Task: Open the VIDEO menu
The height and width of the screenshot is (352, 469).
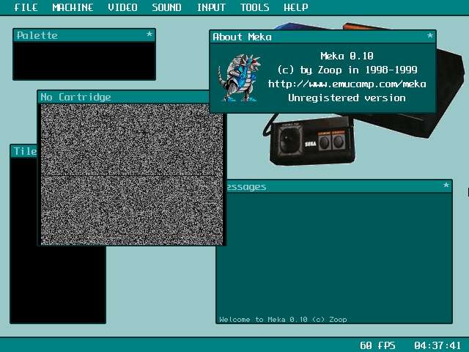Action: pos(122,7)
